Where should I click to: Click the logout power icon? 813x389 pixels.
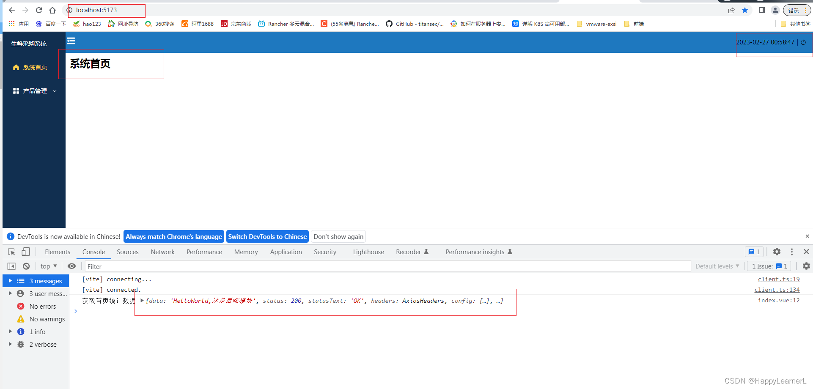[803, 42]
